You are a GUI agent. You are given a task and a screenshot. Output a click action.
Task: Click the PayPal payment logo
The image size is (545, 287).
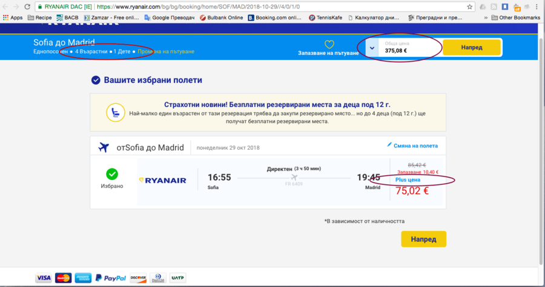(x=111, y=278)
